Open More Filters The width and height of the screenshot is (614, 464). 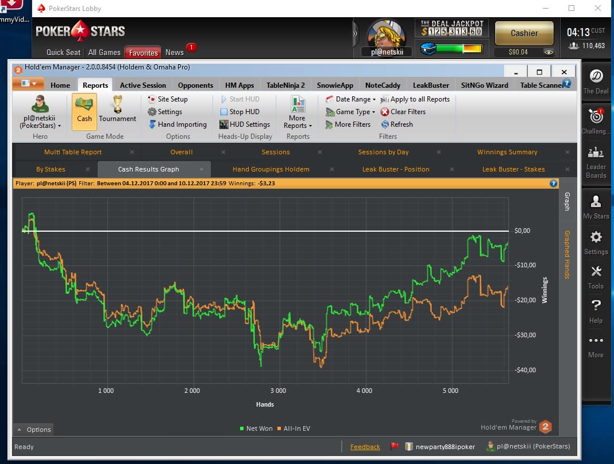click(x=347, y=124)
